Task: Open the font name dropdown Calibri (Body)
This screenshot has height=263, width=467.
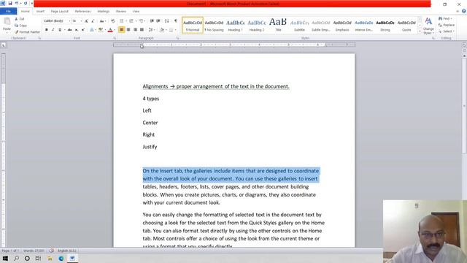Action: (69, 21)
